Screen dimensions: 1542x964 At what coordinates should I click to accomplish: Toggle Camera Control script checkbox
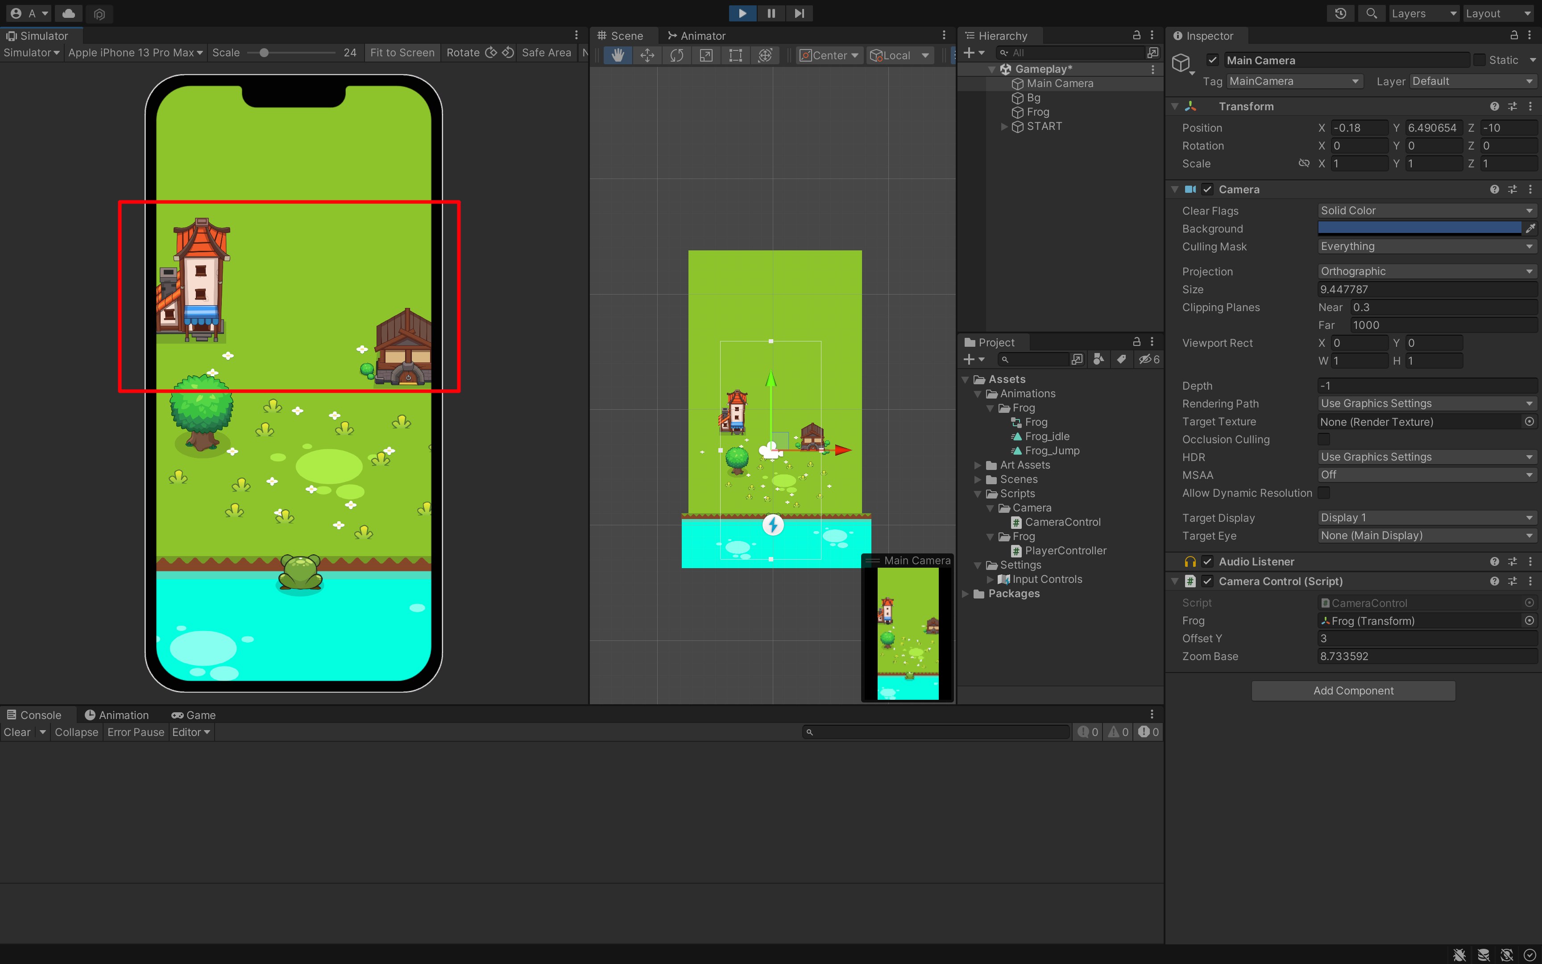(1207, 582)
